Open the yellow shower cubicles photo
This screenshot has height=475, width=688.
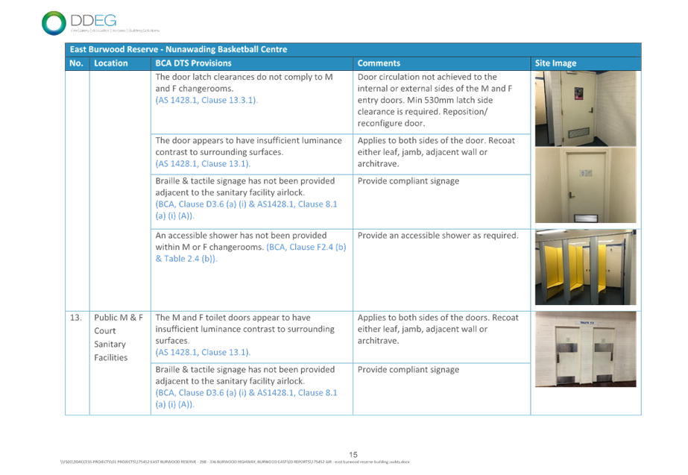tap(585, 268)
